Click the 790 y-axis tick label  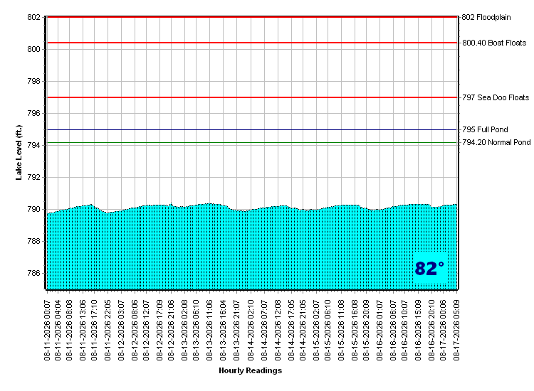(33, 210)
